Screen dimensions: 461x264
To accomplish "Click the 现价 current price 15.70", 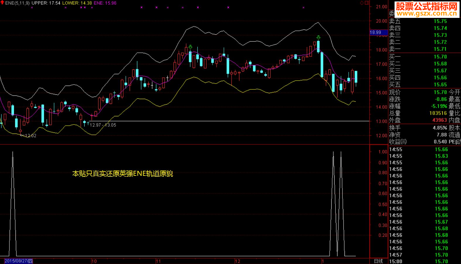I will point(440,92).
